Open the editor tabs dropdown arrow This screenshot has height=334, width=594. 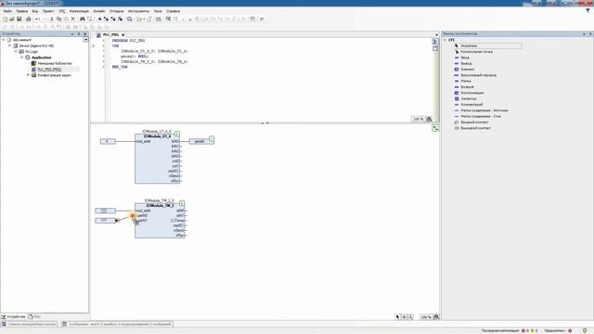[436, 35]
